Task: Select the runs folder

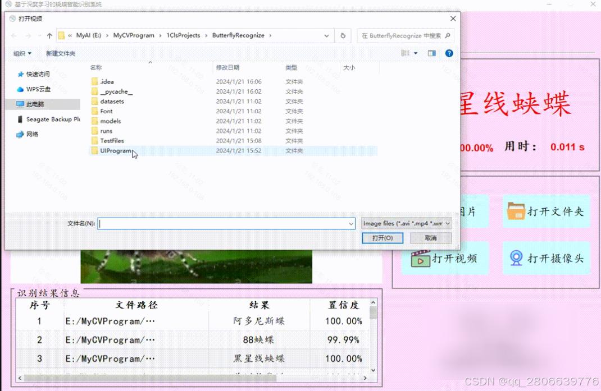Action: tap(106, 131)
